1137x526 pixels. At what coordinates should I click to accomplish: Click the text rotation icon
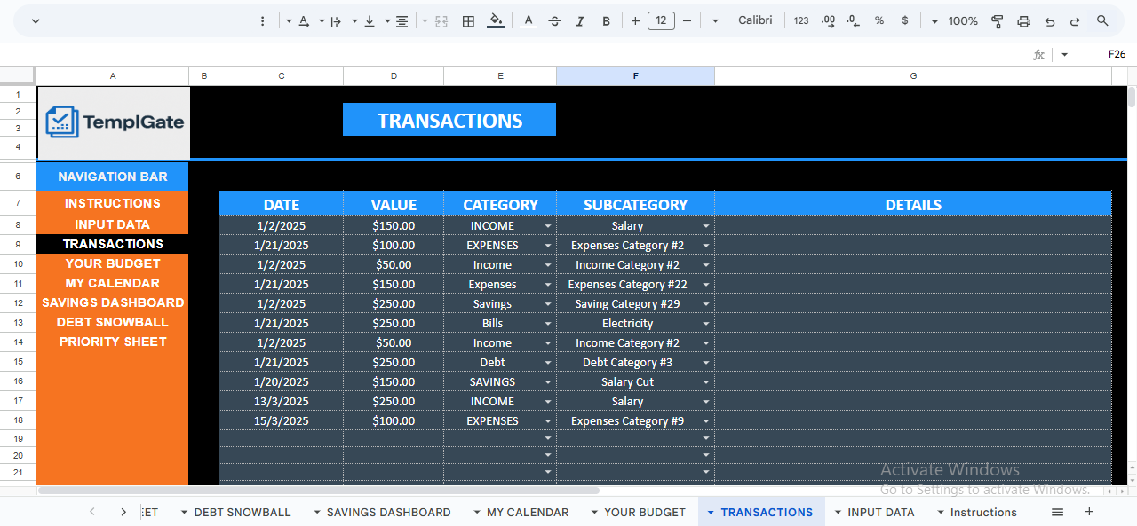304,20
